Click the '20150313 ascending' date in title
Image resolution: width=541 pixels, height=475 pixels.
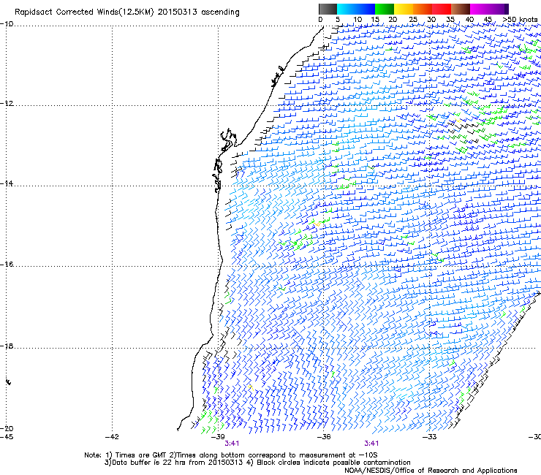click(x=198, y=12)
